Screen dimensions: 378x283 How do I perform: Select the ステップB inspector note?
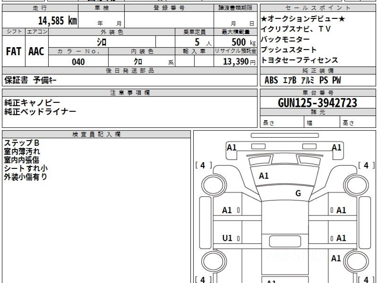click(x=22, y=143)
